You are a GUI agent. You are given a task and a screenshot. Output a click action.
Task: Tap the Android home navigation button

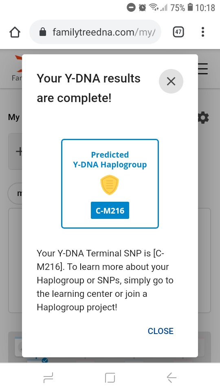coord(110,377)
